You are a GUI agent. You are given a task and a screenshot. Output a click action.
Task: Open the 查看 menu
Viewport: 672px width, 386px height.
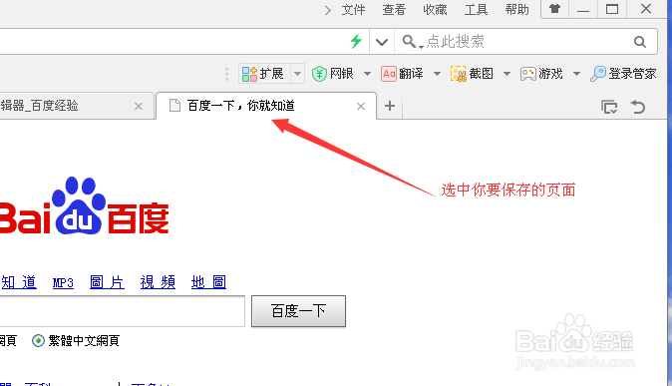pos(394,9)
